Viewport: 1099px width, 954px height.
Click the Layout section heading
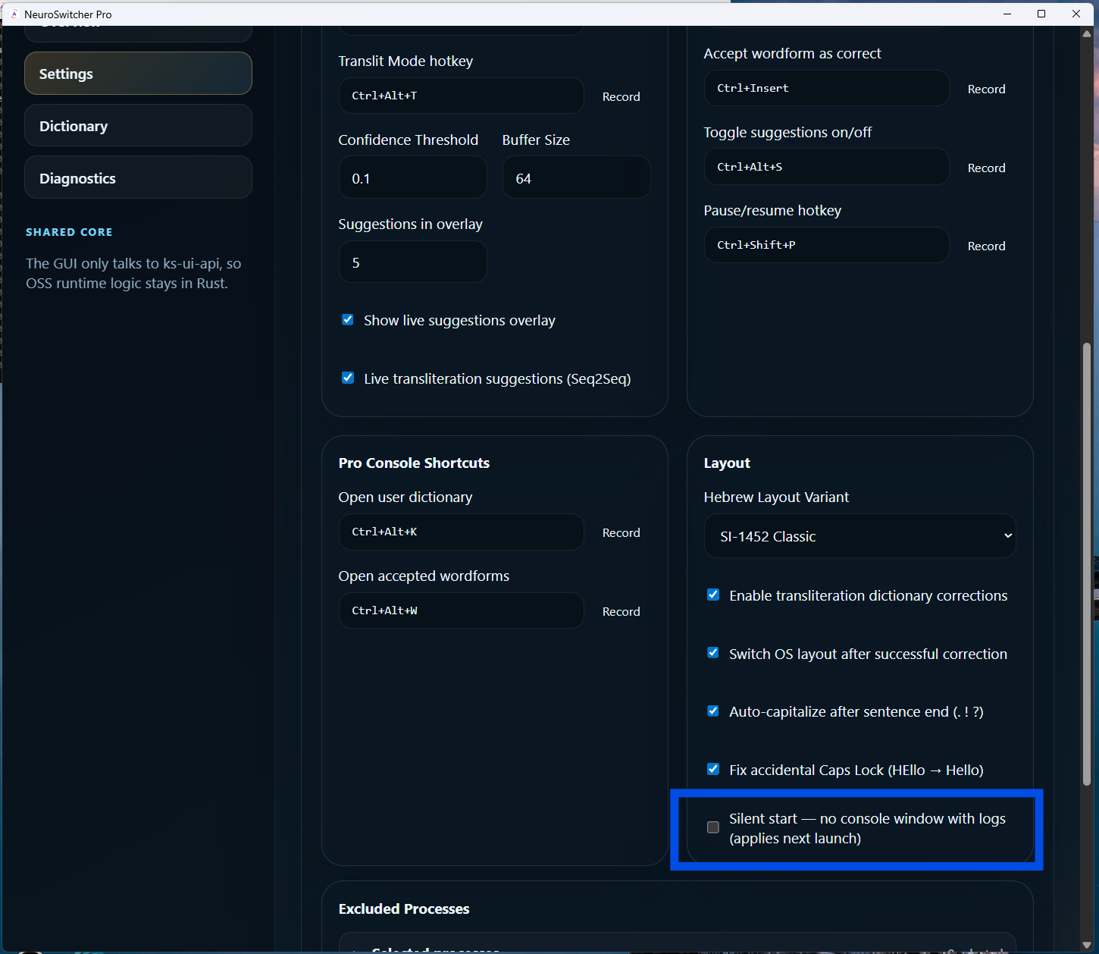tap(727, 463)
